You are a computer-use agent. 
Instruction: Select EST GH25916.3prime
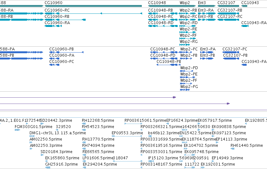pyautogui.click(x=61, y=164)
